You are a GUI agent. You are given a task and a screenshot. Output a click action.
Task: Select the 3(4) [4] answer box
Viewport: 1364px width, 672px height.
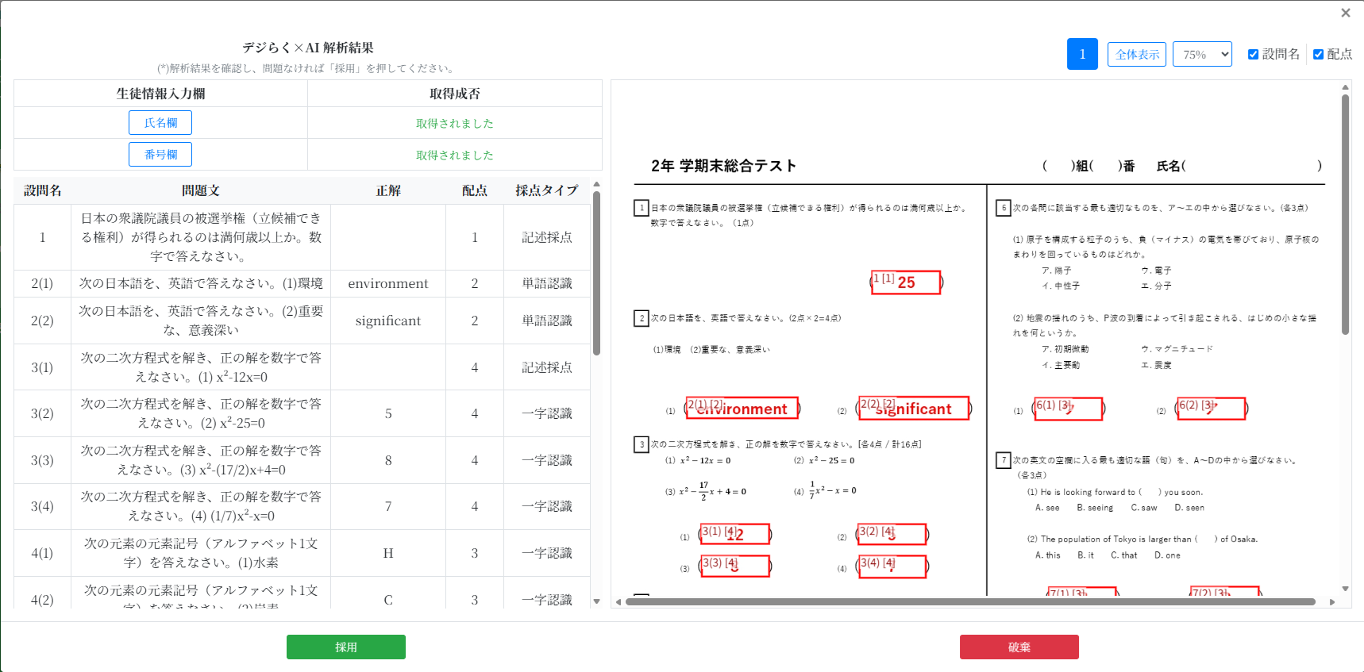[892, 566]
